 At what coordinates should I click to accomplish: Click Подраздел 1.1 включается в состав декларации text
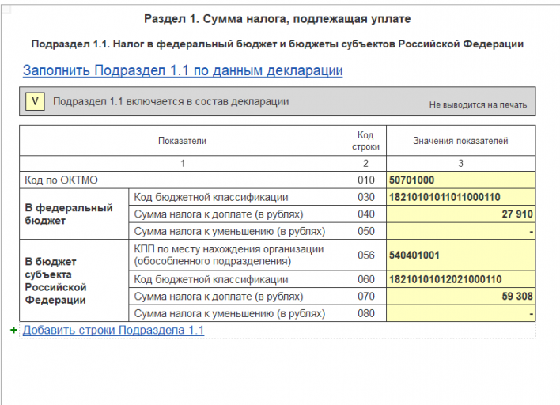tap(171, 101)
